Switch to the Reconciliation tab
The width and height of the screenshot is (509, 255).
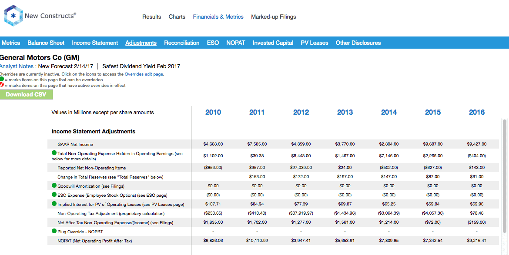[181, 43]
